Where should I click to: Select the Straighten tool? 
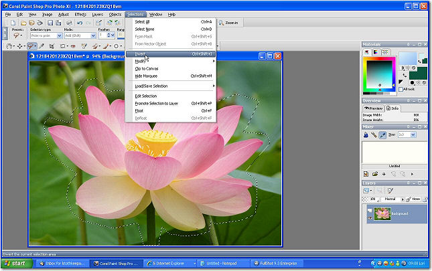[x=63, y=46]
